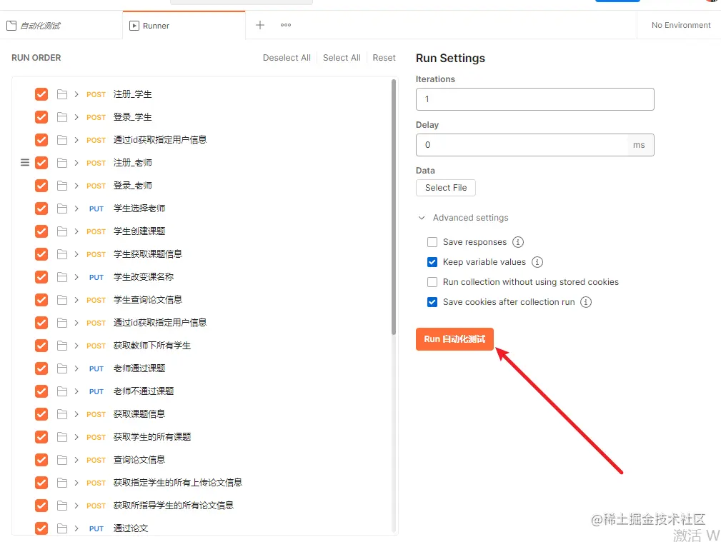Click the Run 自动化测试 button
This screenshot has height=542, width=721.
click(454, 338)
